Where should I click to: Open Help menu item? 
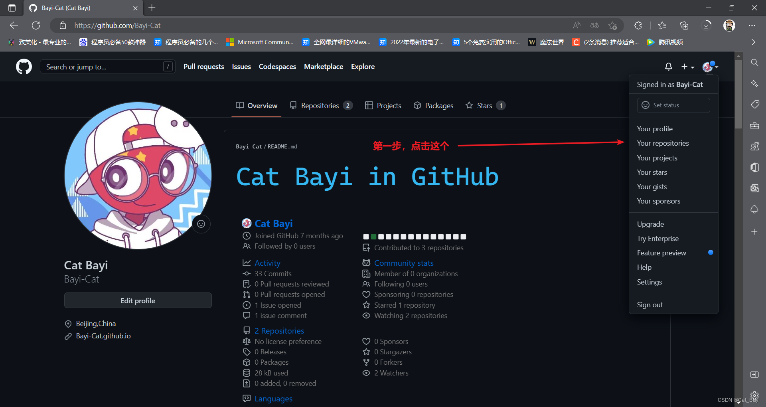673,267
